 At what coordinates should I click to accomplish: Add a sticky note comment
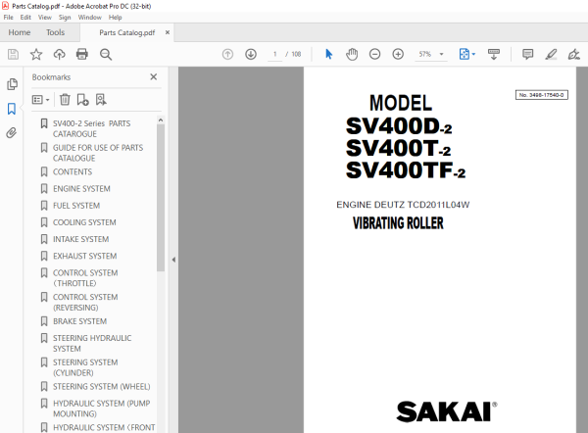pyautogui.click(x=527, y=54)
